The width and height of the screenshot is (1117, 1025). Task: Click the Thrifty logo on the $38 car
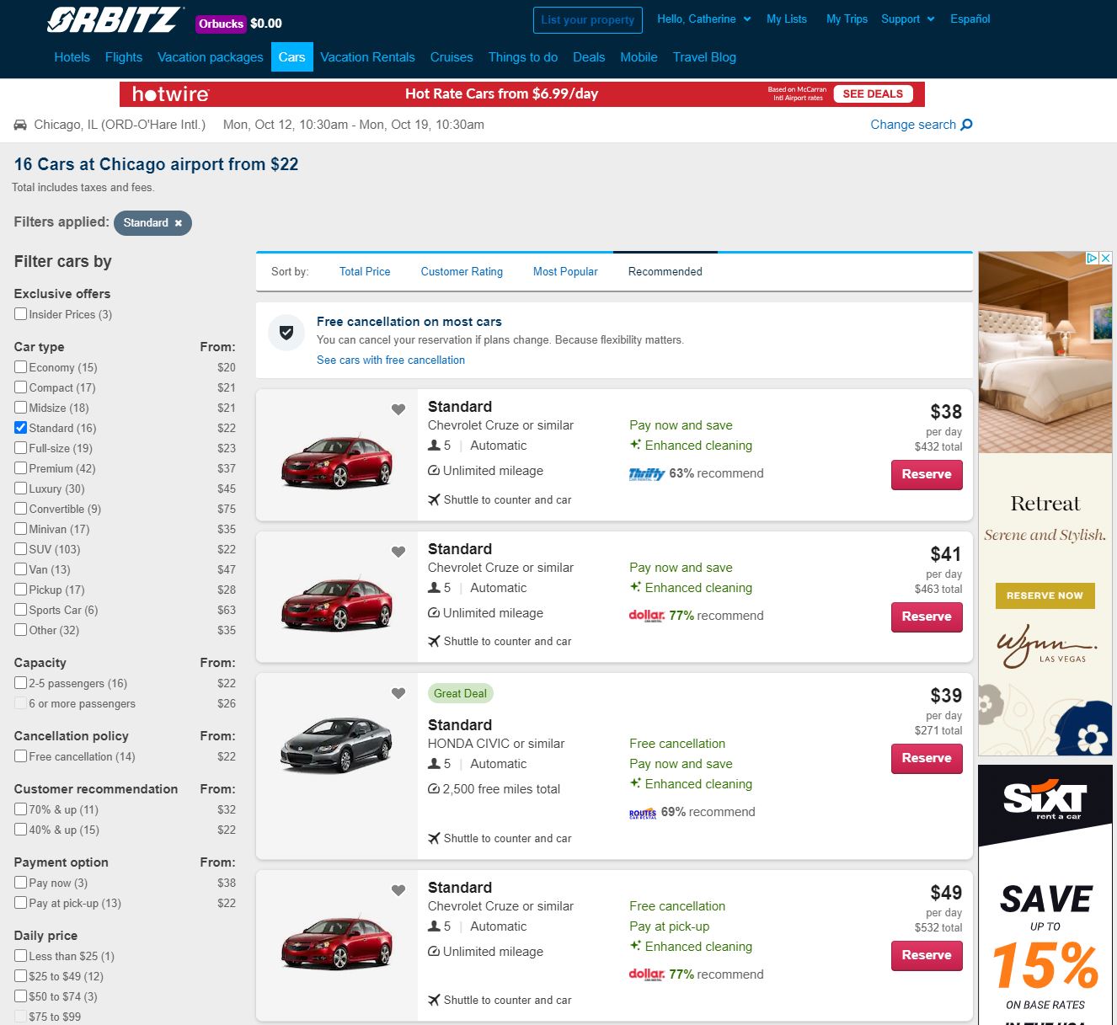coord(646,474)
